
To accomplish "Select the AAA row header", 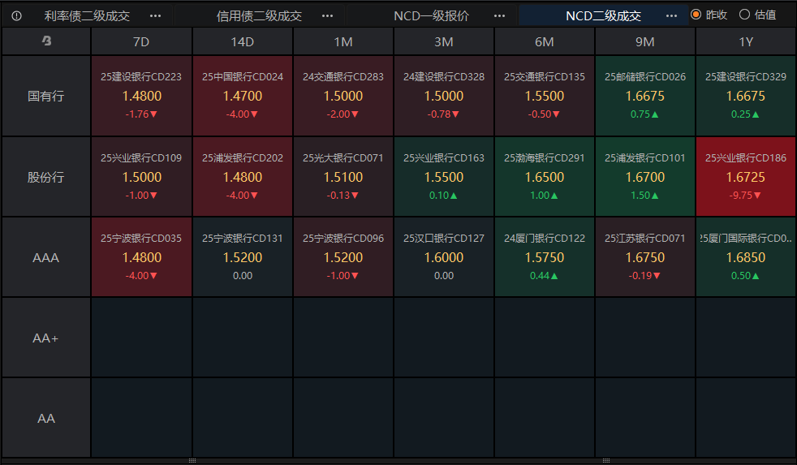I will (x=46, y=257).
